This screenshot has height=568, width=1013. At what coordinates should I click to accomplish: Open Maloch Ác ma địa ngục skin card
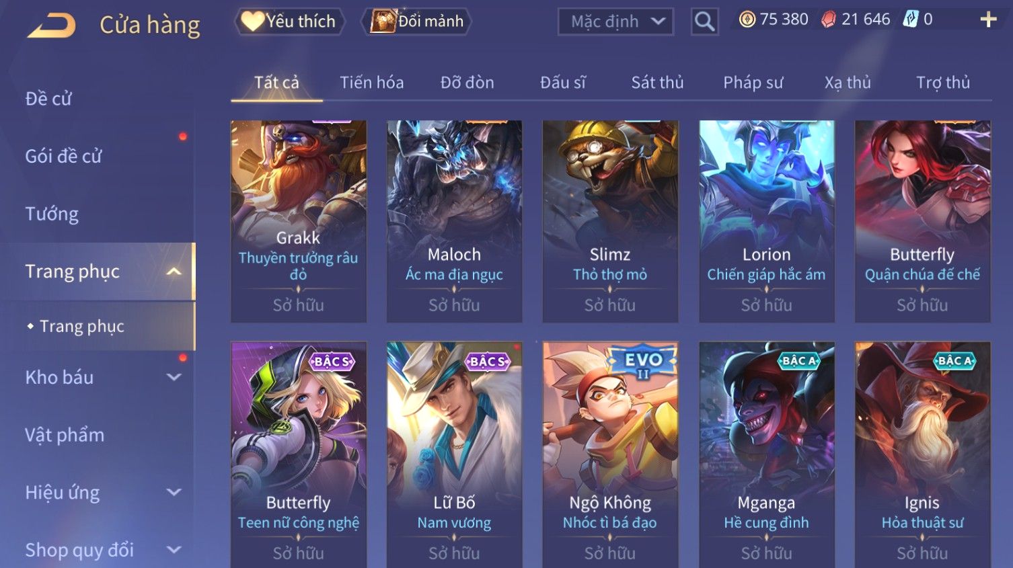(x=454, y=221)
